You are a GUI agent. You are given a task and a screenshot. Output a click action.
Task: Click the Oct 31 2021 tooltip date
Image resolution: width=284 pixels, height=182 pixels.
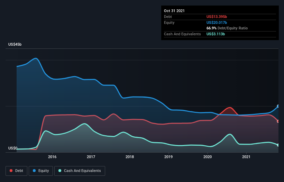click(174, 11)
